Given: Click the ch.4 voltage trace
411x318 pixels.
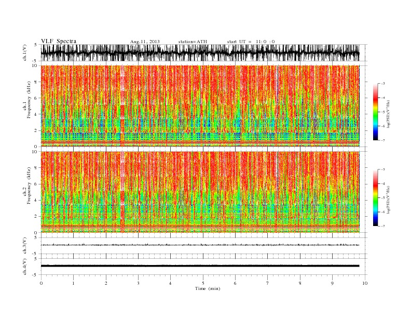Looking at the screenshot, I should click(200, 266).
